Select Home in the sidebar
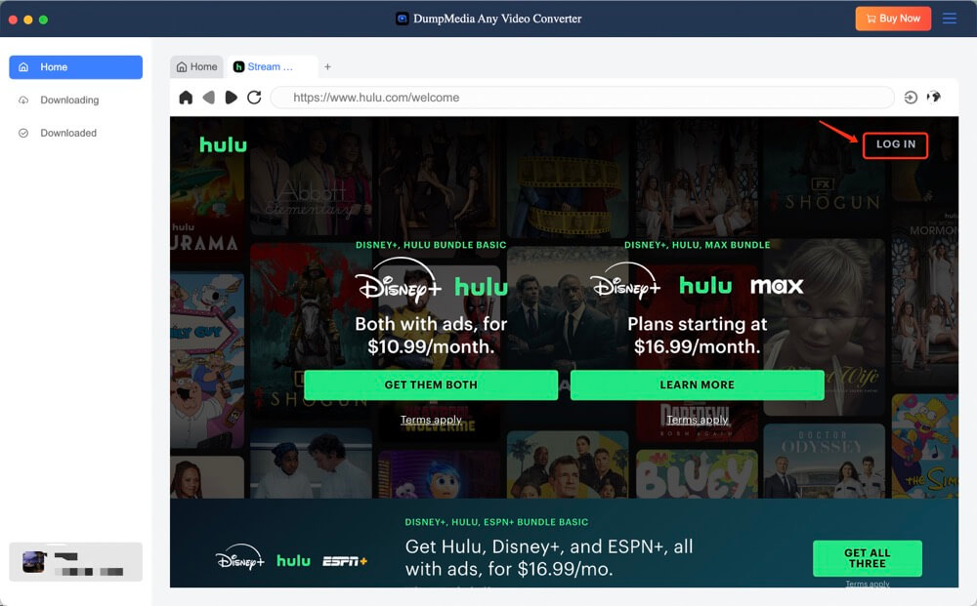Screen dimensions: 977x606 click(x=75, y=67)
